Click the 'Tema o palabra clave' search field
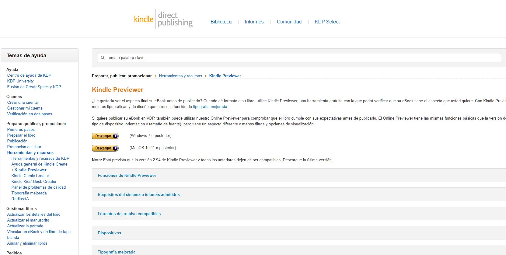The image size is (506, 255). click(299, 58)
